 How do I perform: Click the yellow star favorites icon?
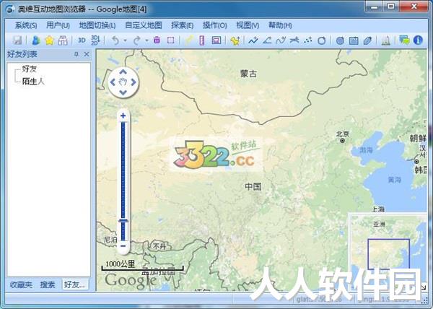[49, 40]
